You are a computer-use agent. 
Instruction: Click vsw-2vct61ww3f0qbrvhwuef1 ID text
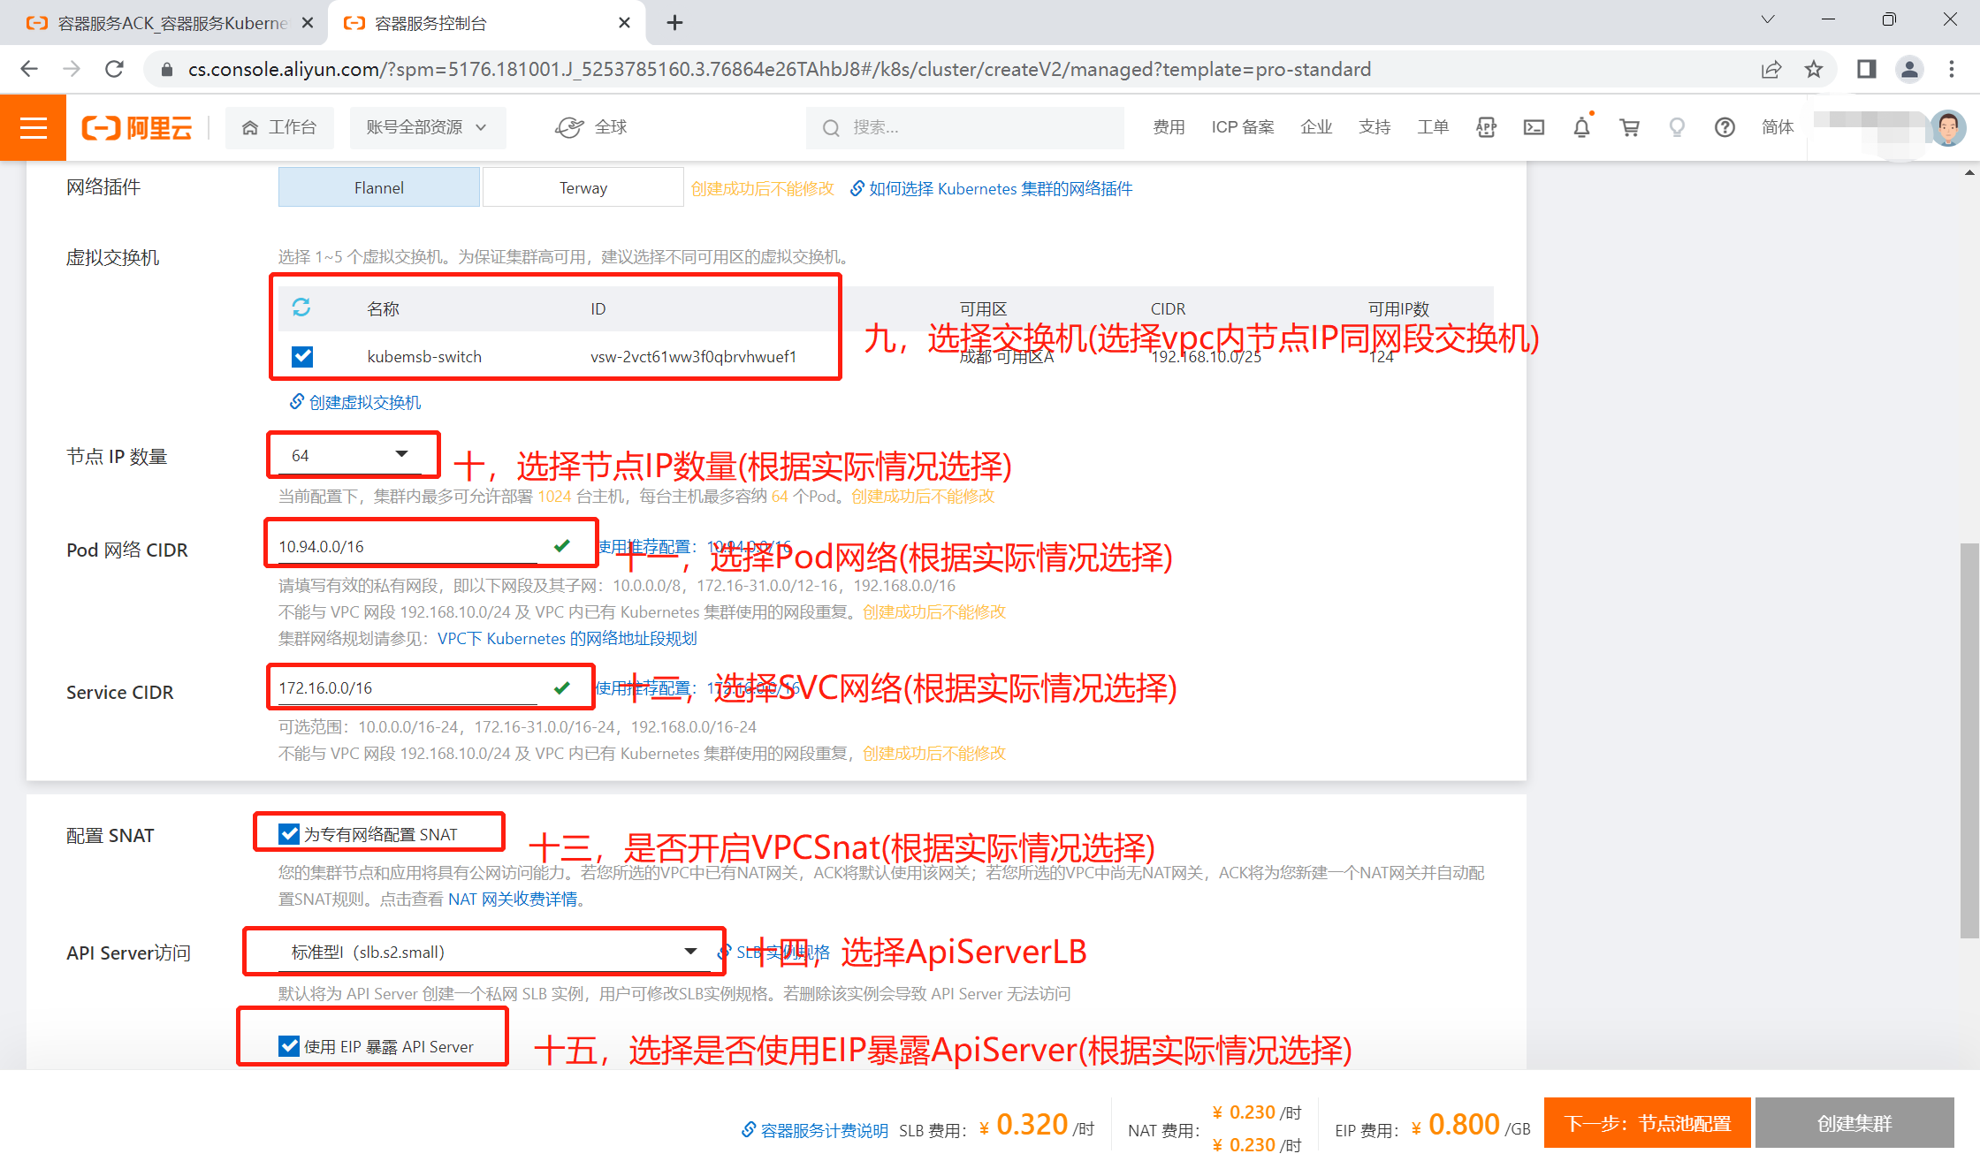tap(693, 356)
